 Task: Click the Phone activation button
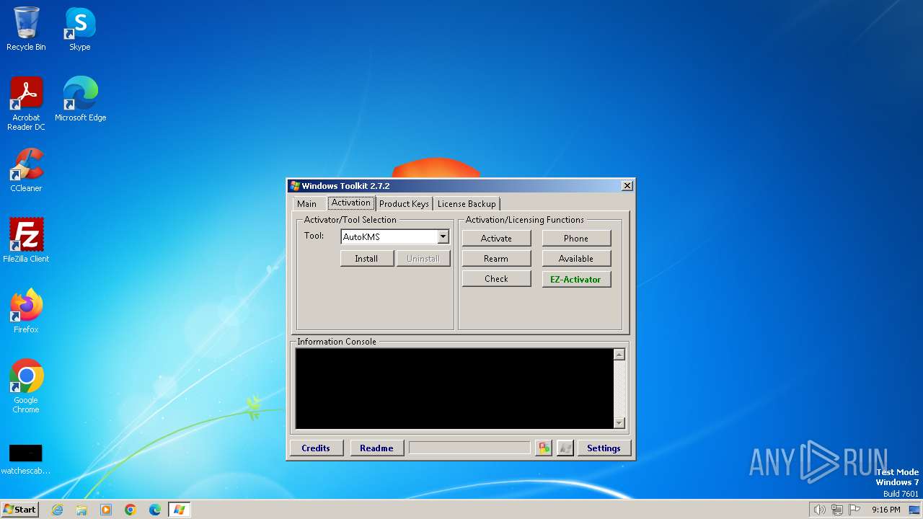(576, 238)
